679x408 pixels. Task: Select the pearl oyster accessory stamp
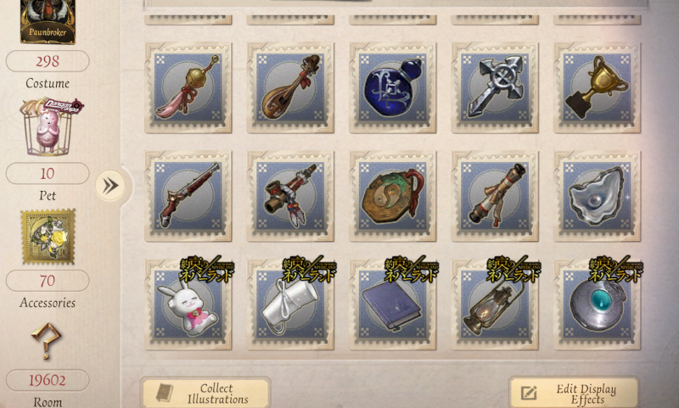pos(597,196)
